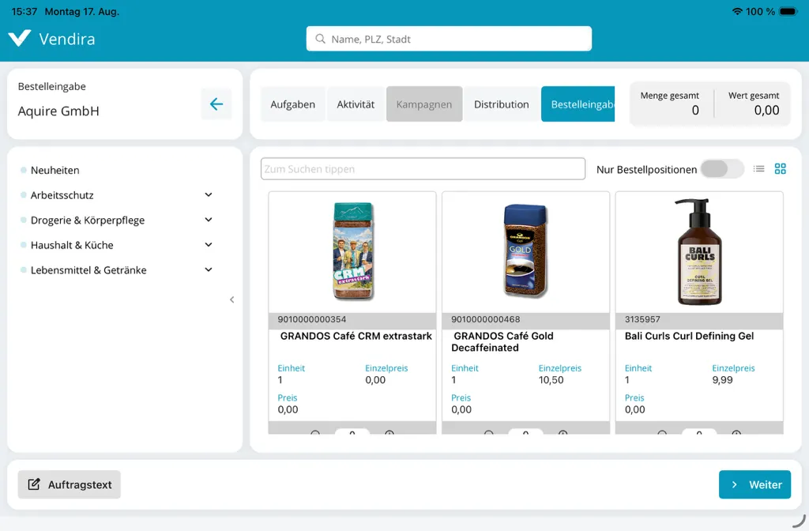This screenshot has width=809, height=531.
Task: Click the Einzelpreis value 9,99
Action: pos(722,380)
